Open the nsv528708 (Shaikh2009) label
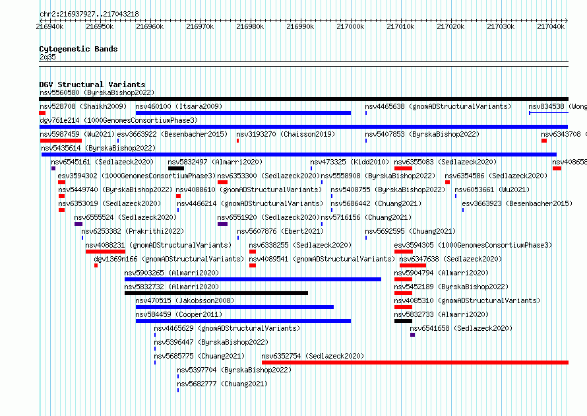 coord(83,106)
